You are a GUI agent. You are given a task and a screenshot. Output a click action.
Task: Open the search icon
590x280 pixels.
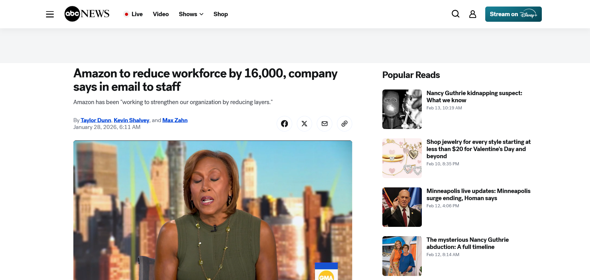pyautogui.click(x=455, y=14)
